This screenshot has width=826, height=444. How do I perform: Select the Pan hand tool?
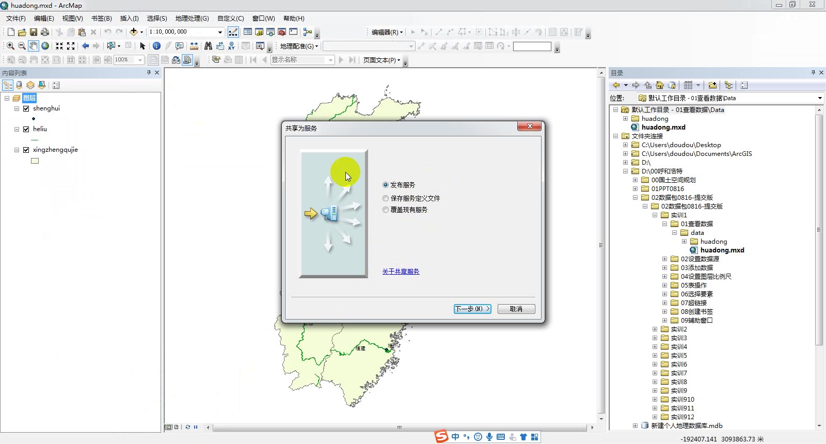[34, 46]
